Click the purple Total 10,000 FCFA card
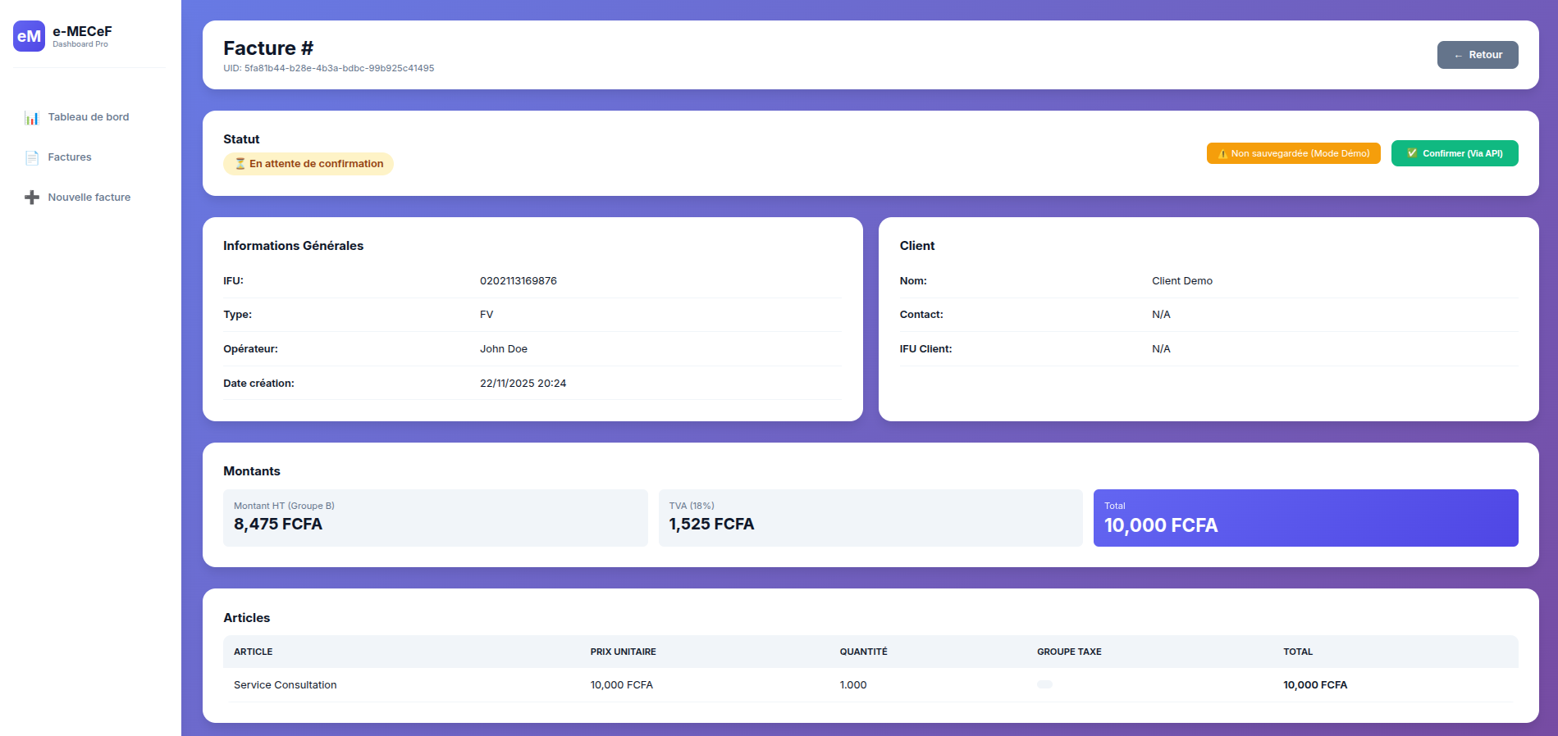Viewport: 1558px width, 736px height. pyautogui.click(x=1305, y=518)
